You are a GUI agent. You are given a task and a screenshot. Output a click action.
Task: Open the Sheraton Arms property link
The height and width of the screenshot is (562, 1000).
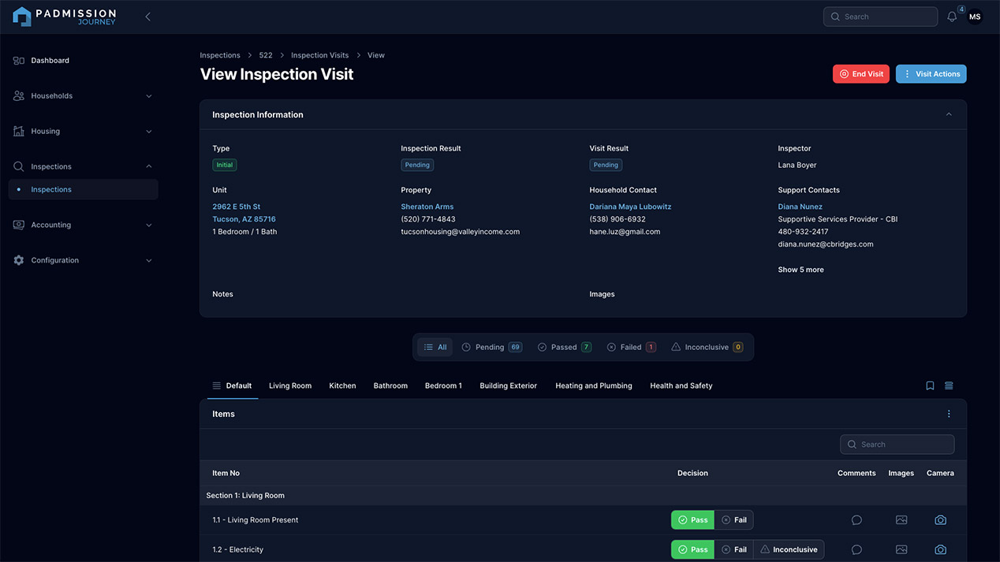[427, 207]
